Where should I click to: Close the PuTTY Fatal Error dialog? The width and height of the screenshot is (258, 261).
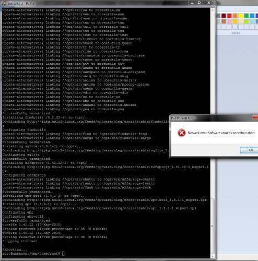click(x=255, y=117)
